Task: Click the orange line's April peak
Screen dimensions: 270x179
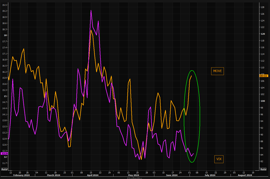Action: [x=91, y=30]
